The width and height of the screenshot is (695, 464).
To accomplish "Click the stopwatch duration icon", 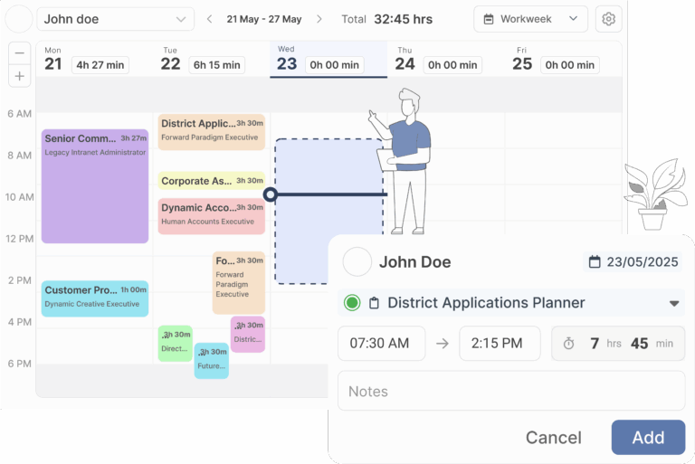I will pyautogui.click(x=568, y=344).
